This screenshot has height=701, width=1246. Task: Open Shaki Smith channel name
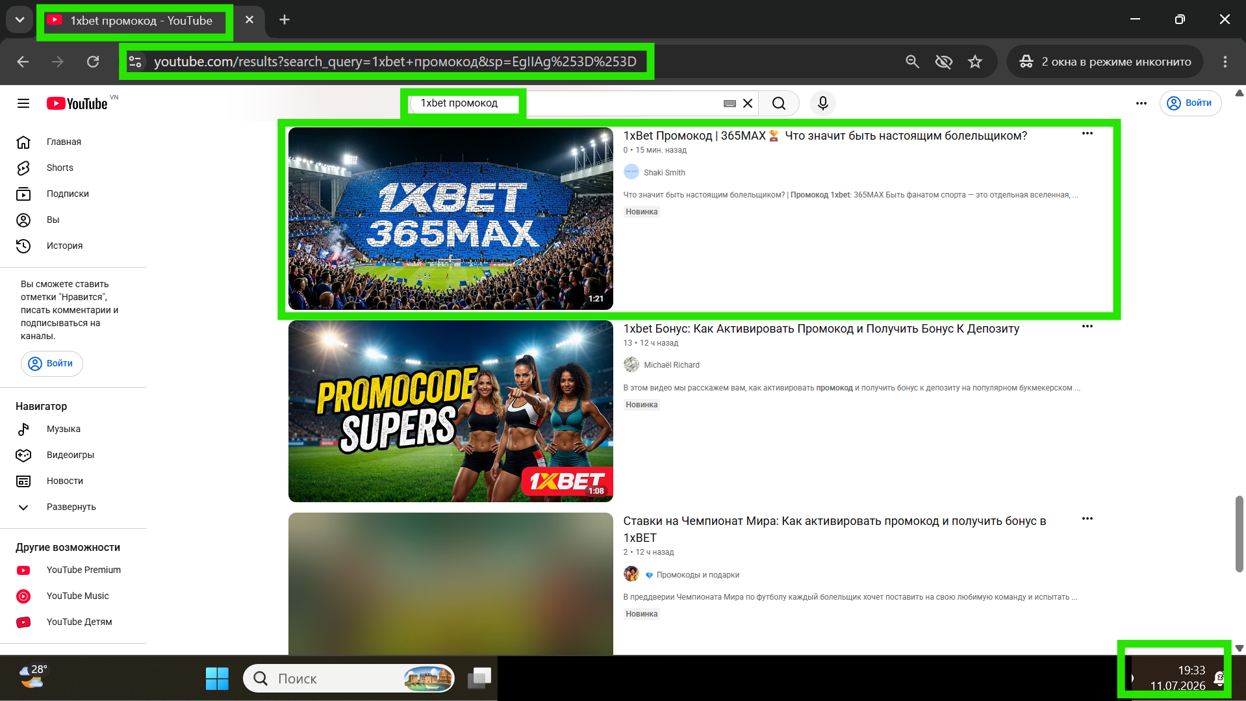pos(665,173)
